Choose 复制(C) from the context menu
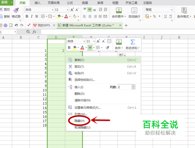Screen dimensions: 195x148 [x=103, y=60]
